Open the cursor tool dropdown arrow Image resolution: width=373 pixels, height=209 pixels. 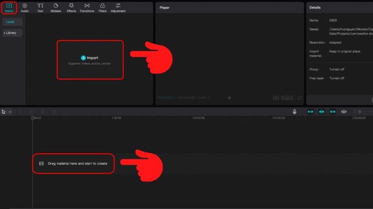pyautogui.click(x=10, y=112)
